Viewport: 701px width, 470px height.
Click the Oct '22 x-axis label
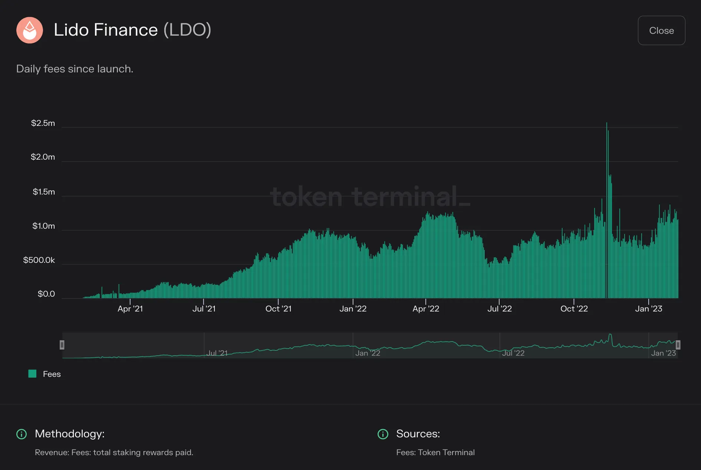coord(574,309)
